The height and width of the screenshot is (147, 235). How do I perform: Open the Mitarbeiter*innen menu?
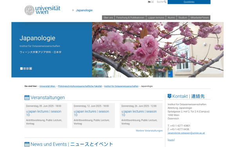click(x=200, y=18)
